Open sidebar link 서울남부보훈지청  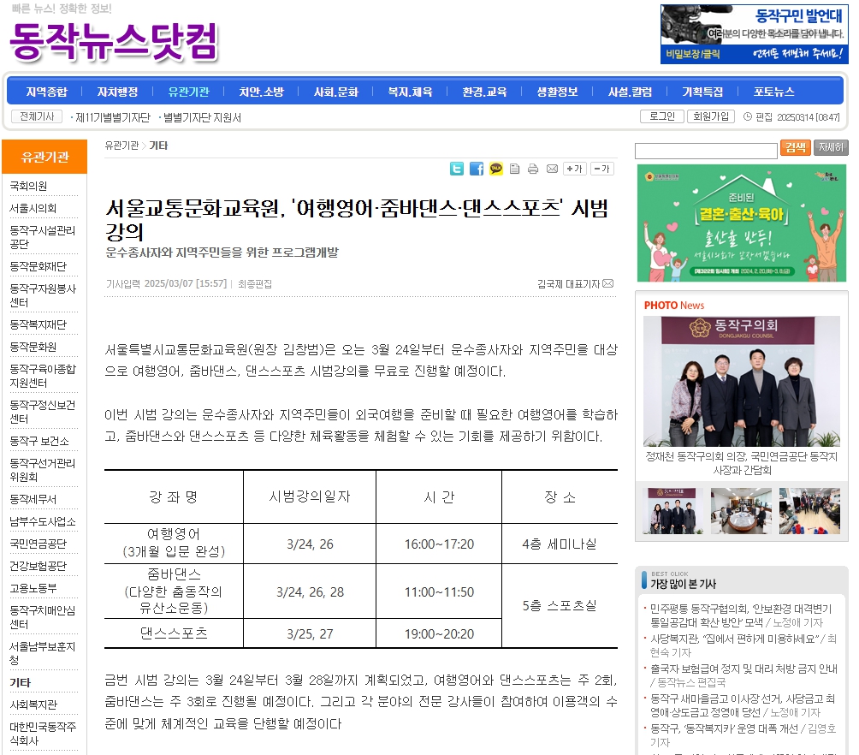coord(42,653)
